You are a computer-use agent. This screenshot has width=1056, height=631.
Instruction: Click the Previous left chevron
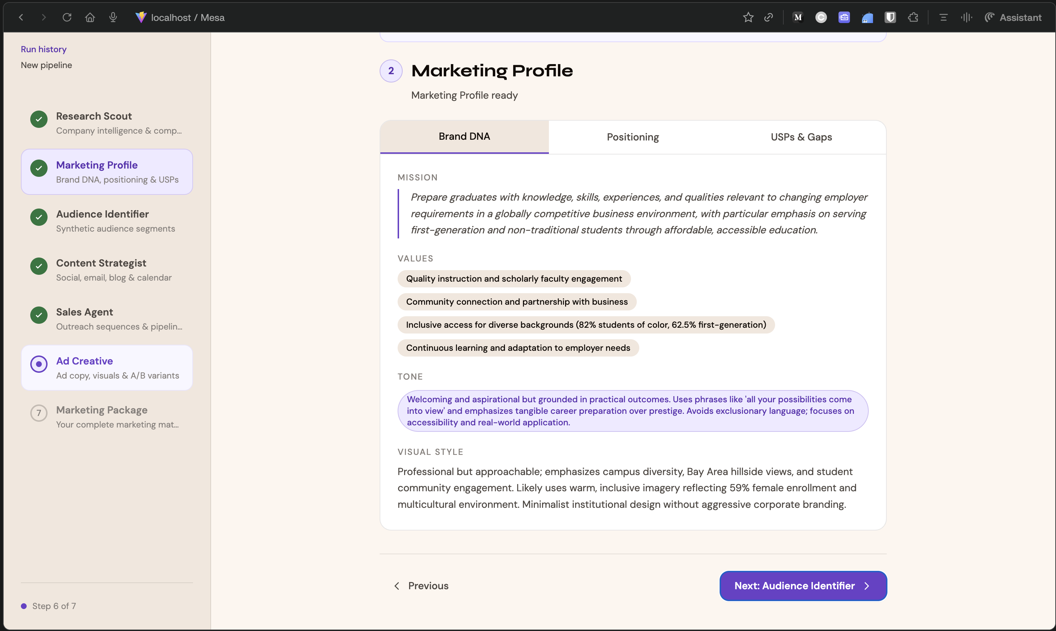pyautogui.click(x=397, y=586)
